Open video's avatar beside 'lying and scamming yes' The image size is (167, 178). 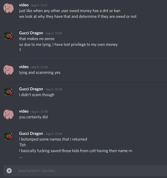pyautogui.click(x=9, y=70)
